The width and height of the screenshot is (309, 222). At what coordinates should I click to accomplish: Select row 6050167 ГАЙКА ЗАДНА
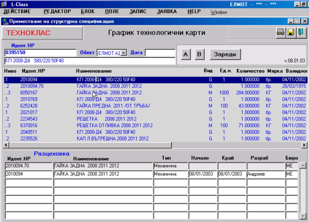[155, 92]
